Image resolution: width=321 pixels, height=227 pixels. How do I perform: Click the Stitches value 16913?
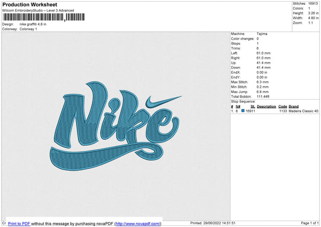[x=313, y=4]
